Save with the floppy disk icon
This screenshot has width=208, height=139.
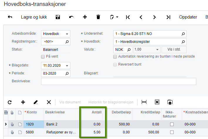(x=58, y=17)
